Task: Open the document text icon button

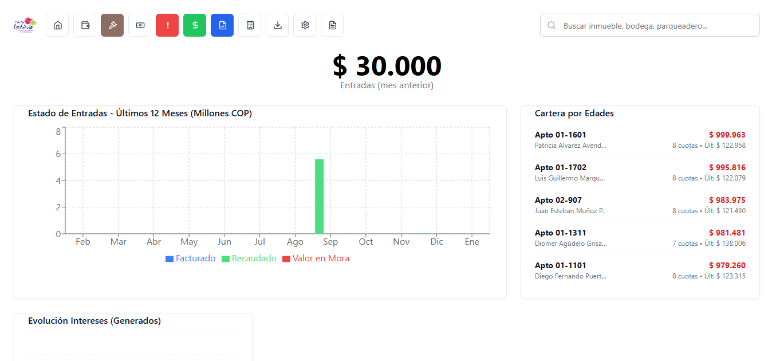Action: 332,25
